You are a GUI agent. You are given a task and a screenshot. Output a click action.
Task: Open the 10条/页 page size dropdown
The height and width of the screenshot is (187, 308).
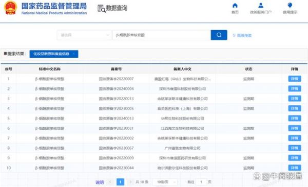click(x=165, y=182)
